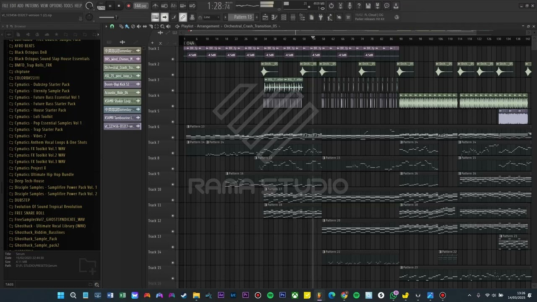The image size is (537, 302).
Task: Select the playlist select rectangle tool
Action: 156,26
